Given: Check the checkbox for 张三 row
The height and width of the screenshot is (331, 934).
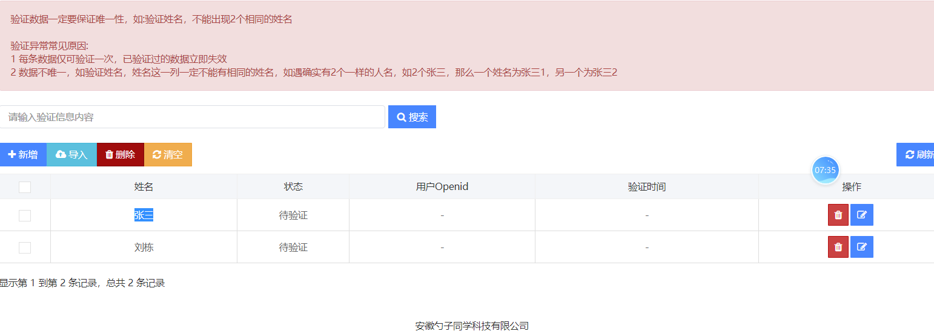Looking at the screenshot, I should click(x=25, y=215).
